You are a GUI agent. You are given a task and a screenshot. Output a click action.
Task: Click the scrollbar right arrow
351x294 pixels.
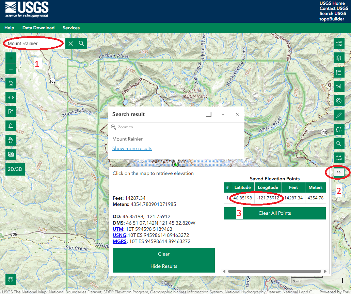(x=325, y=272)
